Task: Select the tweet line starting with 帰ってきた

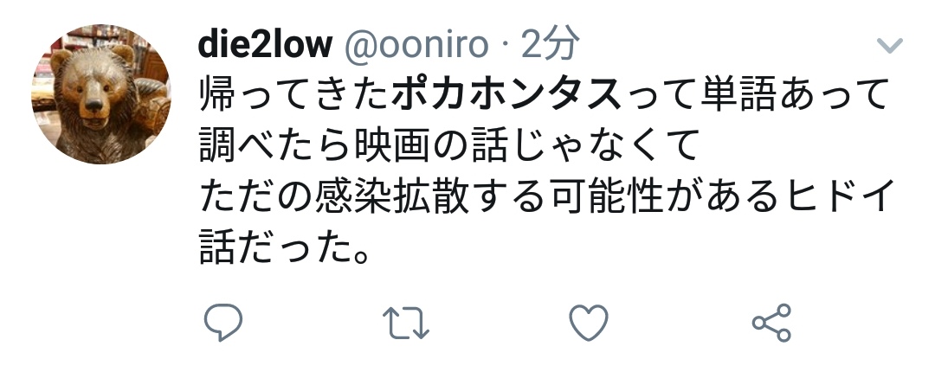Action: 543,94
